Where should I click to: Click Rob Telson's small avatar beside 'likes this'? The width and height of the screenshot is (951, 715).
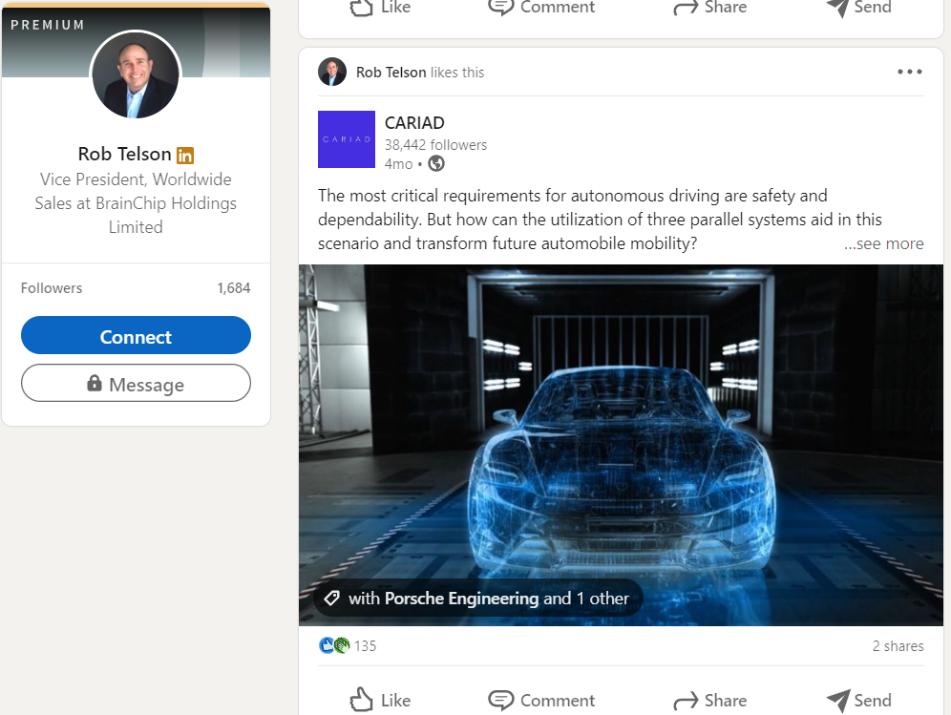pyautogui.click(x=331, y=72)
